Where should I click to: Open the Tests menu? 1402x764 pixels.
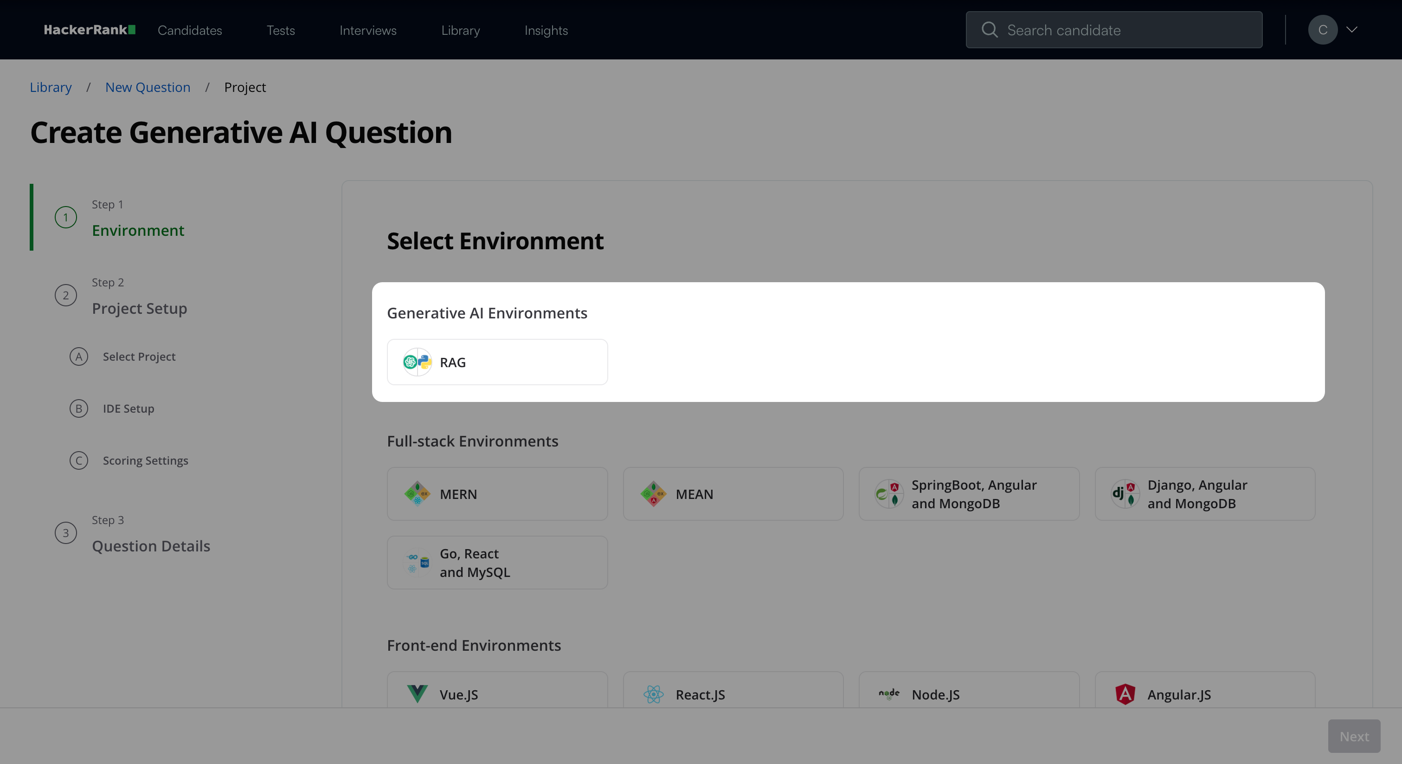pyautogui.click(x=281, y=31)
